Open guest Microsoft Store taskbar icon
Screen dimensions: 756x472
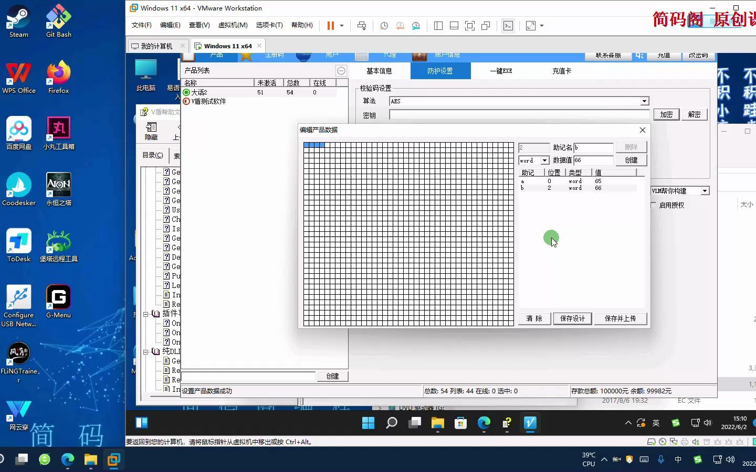[461, 423]
